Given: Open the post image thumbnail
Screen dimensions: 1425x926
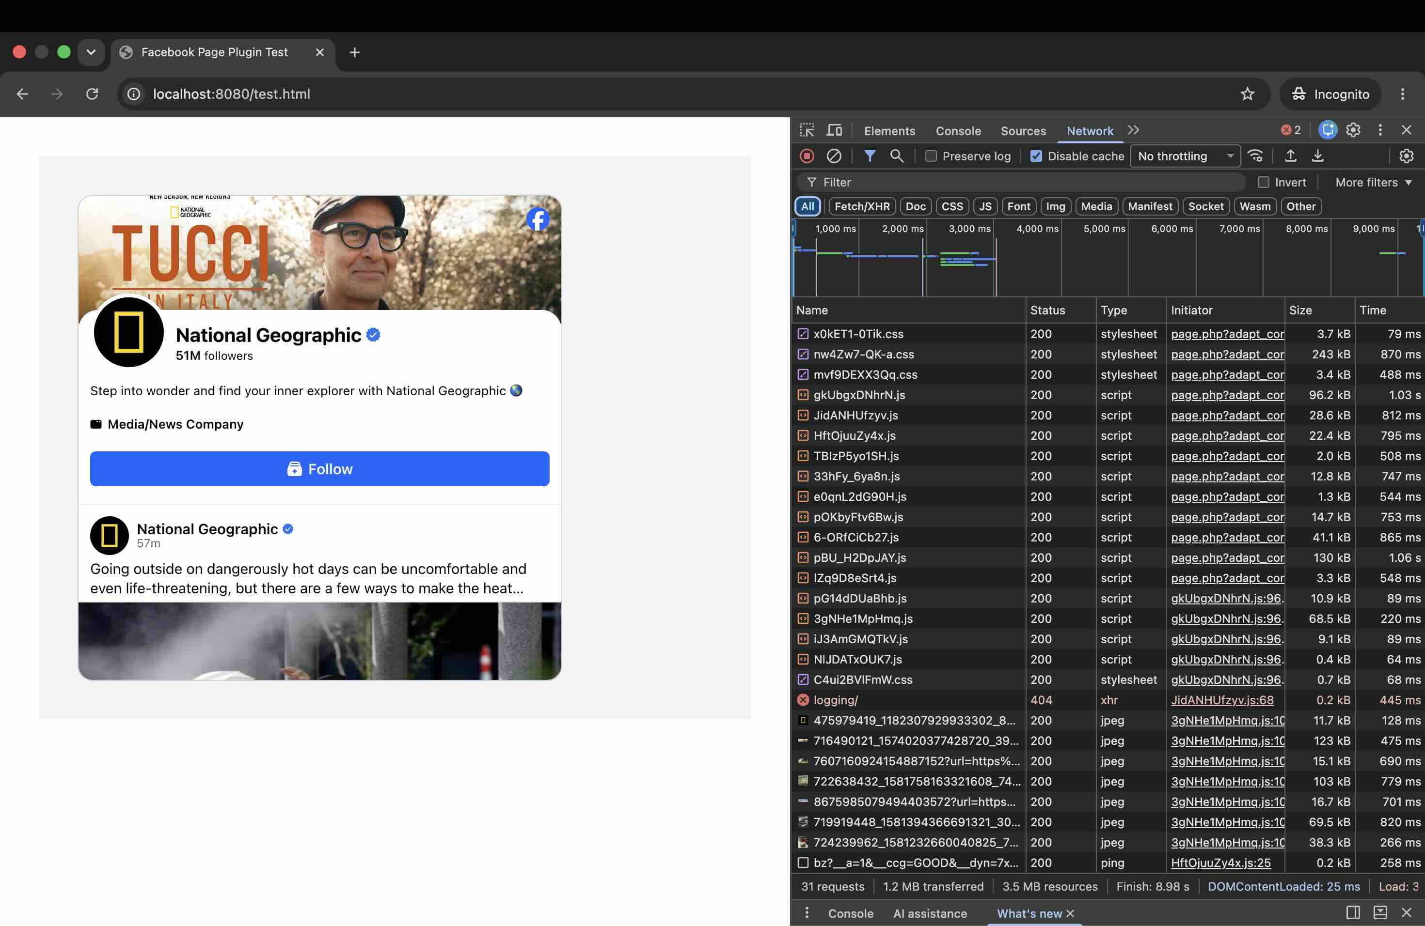Looking at the screenshot, I should click(x=319, y=641).
